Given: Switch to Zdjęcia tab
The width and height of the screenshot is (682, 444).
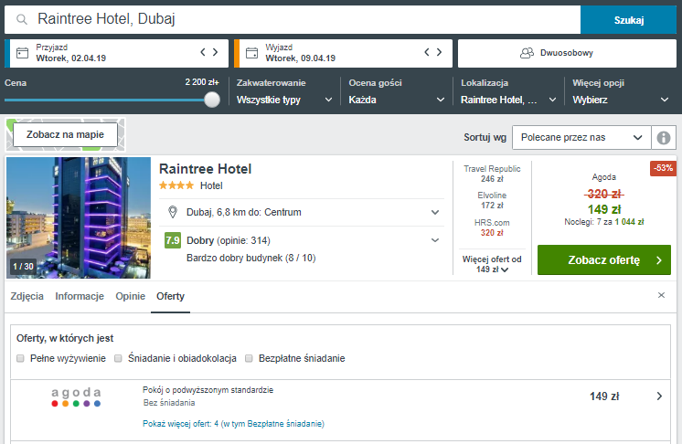Looking at the screenshot, I should [27, 296].
